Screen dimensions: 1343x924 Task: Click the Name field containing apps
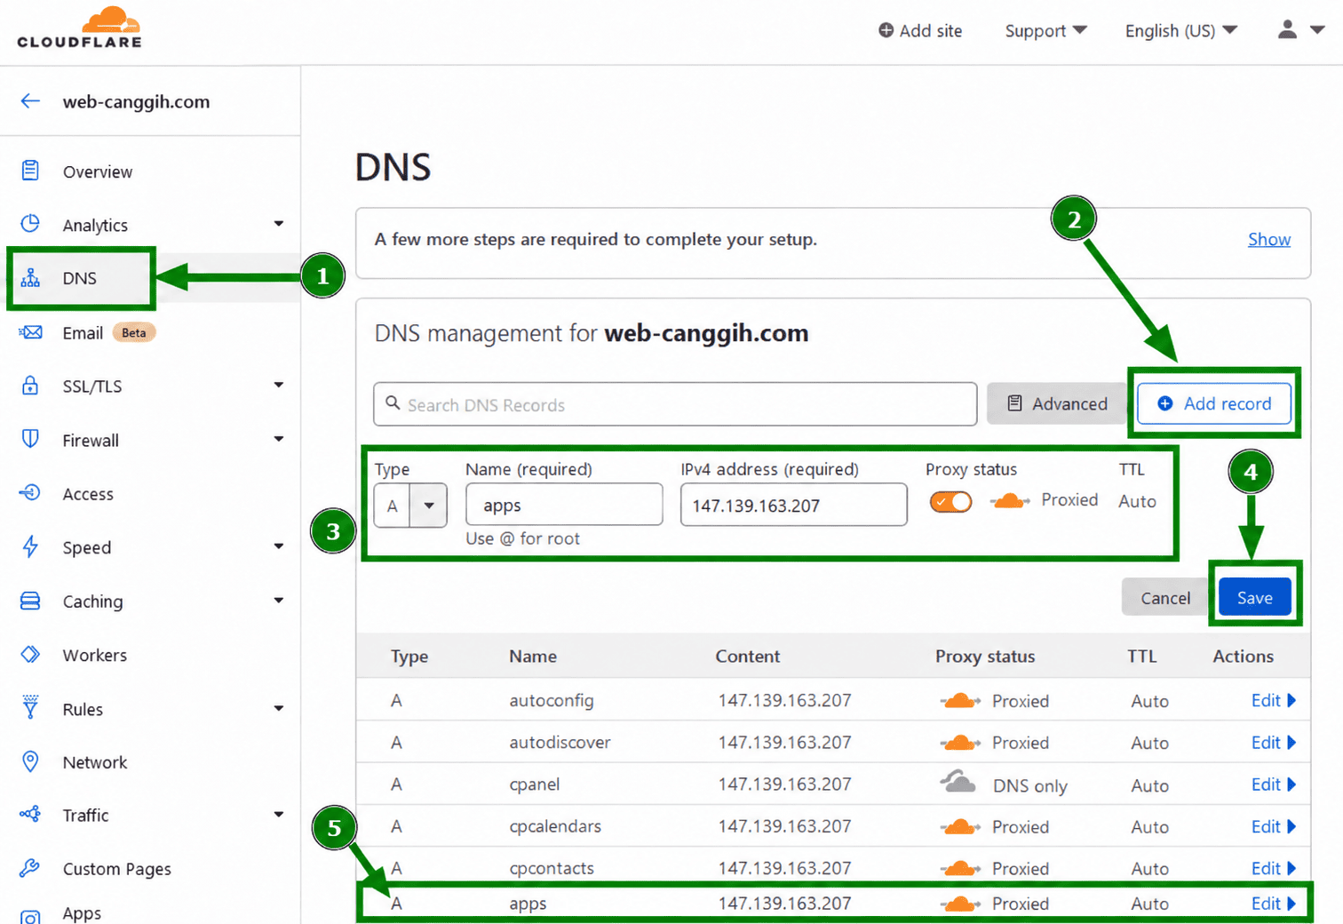click(x=564, y=505)
